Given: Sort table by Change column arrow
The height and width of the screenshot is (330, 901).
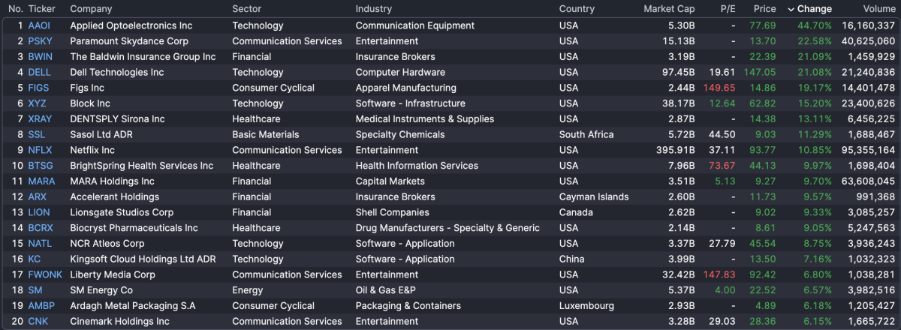Looking at the screenshot, I should coord(791,9).
